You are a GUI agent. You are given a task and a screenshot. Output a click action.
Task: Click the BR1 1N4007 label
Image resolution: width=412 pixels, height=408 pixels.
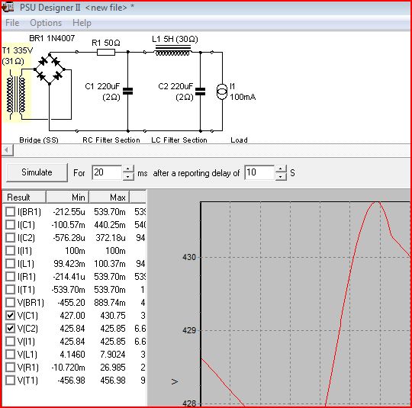coord(52,38)
